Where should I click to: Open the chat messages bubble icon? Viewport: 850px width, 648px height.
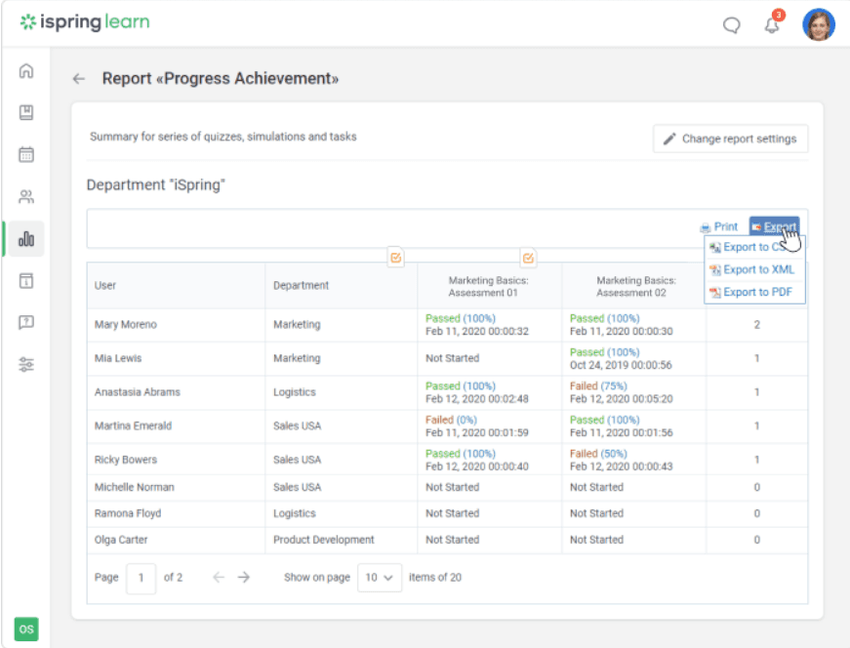731,25
